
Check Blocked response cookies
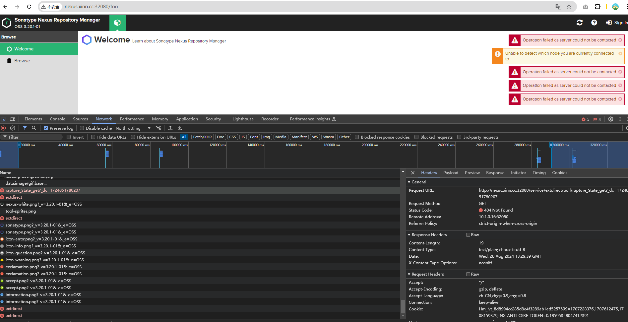357,137
